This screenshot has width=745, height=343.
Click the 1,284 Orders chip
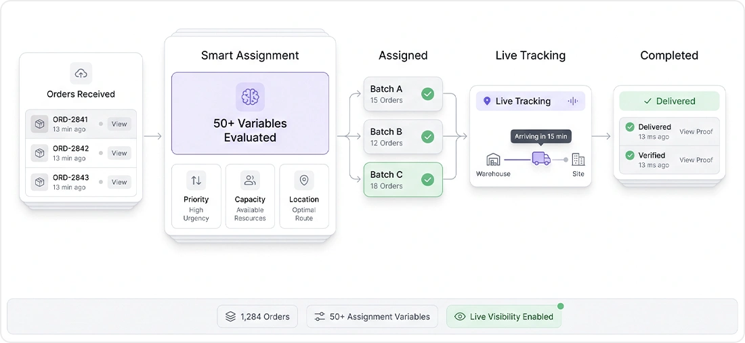point(257,317)
